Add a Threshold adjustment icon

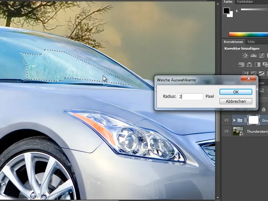tap(262, 73)
